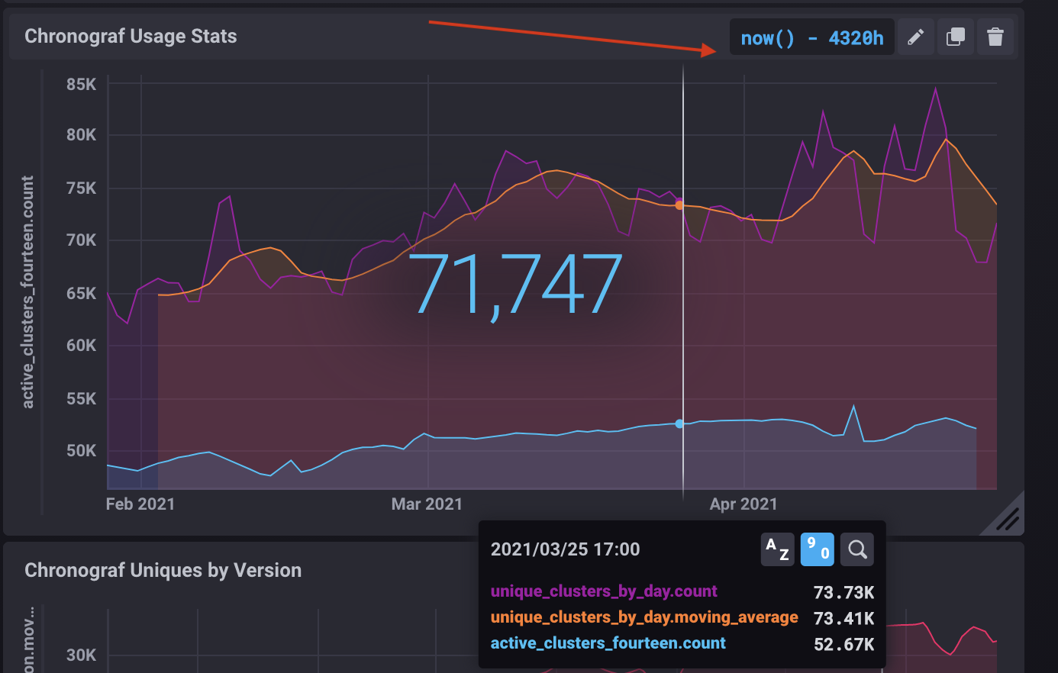The image size is (1058, 673).
Task: Sort tooltip series alphabetically with the A-Z icon
Action: [x=777, y=549]
